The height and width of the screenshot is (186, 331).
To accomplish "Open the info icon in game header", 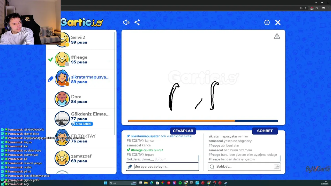I will click(267, 22).
